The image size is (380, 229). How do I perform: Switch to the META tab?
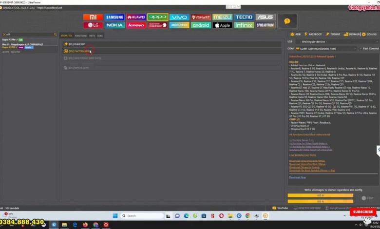pyautogui.click(x=92, y=36)
